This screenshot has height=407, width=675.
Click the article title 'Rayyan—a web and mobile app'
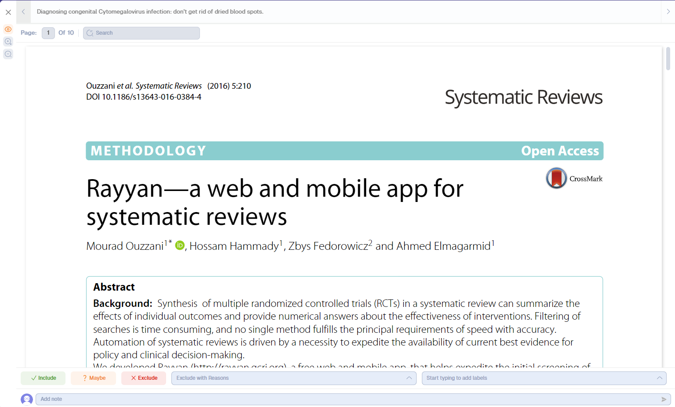pos(275,202)
